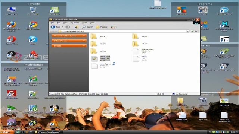This screenshot has height=134, width=239.
Task: Click the FileZilla shortcut icon
Action: coord(12,94)
